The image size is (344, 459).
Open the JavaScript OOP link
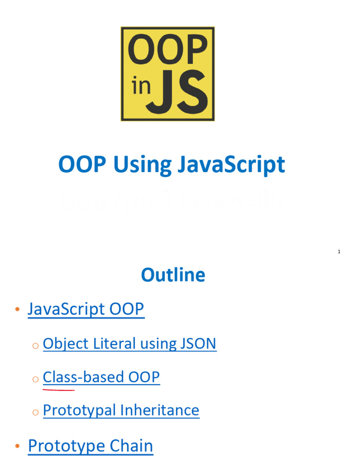pyautogui.click(x=86, y=309)
